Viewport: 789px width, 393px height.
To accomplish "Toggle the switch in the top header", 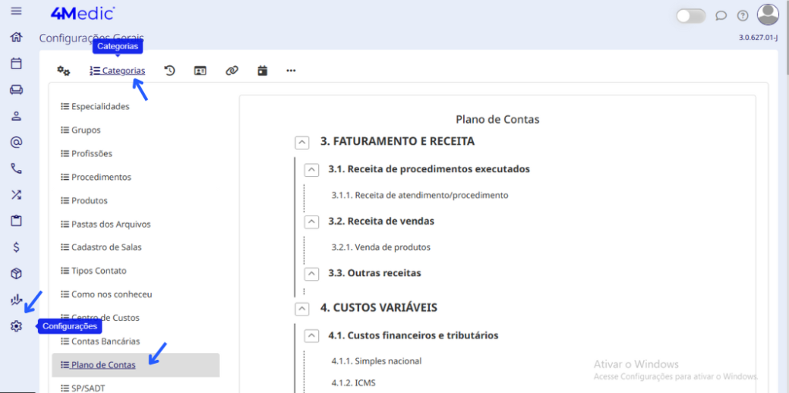I will (x=690, y=15).
